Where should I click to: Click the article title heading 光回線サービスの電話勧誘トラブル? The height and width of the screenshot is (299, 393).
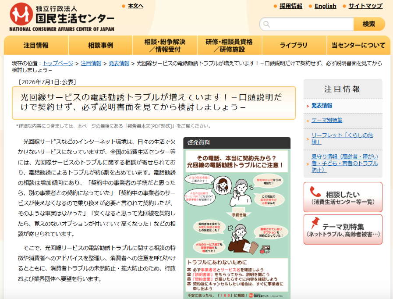(x=151, y=102)
